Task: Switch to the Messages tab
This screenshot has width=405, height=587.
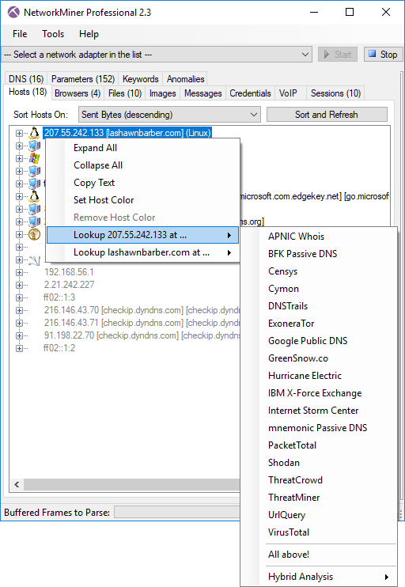Action: pos(202,93)
